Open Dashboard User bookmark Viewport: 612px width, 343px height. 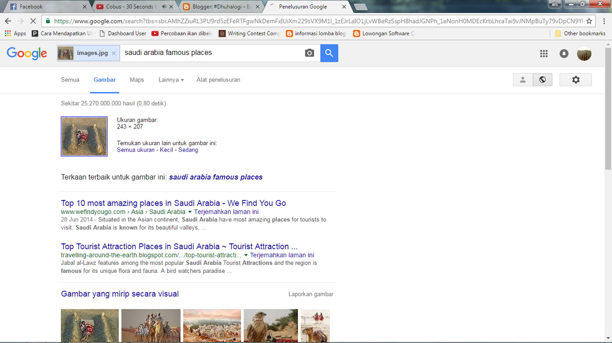click(122, 33)
